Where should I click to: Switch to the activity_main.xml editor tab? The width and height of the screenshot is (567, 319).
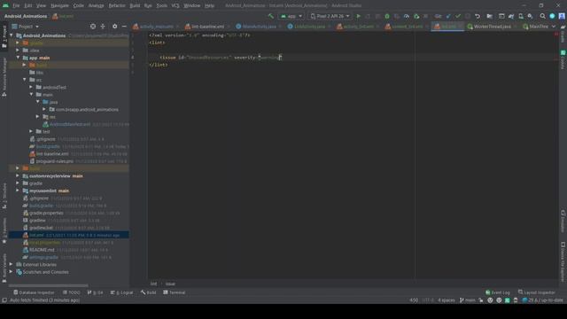point(156,27)
